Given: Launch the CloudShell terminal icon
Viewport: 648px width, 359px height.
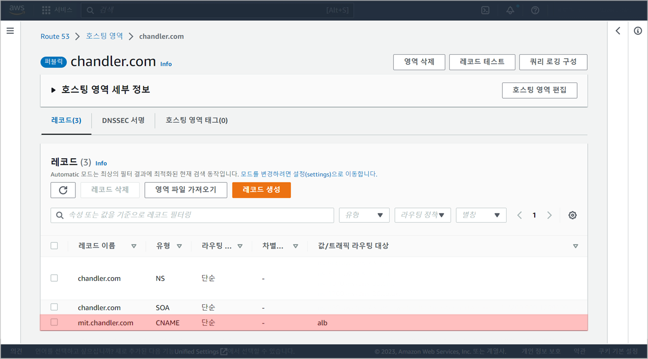Looking at the screenshot, I should pos(485,10).
